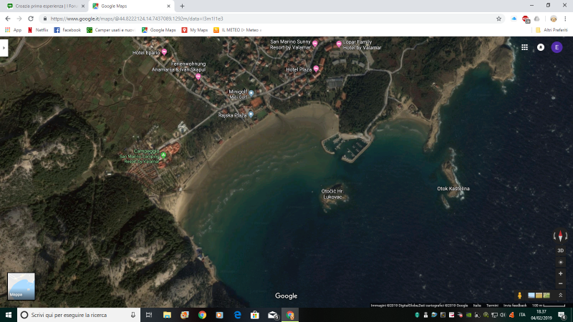Click the Hotel Plaza map pin
573x322 pixels.
315,69
